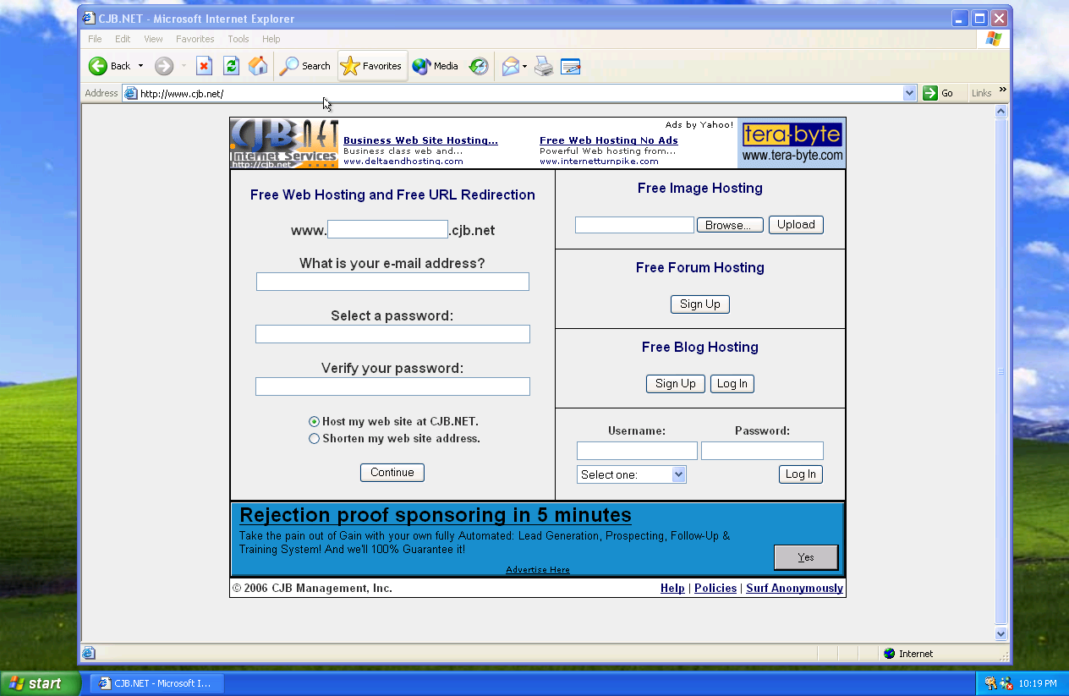
Task: Click the Internet zone status bar entry
Action: tap(908, 654)
